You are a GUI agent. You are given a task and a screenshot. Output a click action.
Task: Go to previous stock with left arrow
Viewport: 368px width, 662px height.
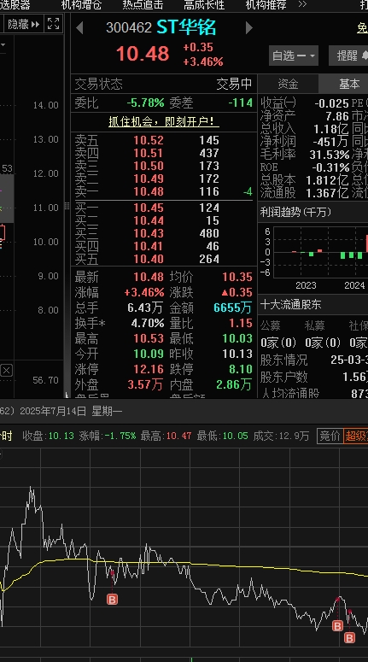(x=79, y=28)
